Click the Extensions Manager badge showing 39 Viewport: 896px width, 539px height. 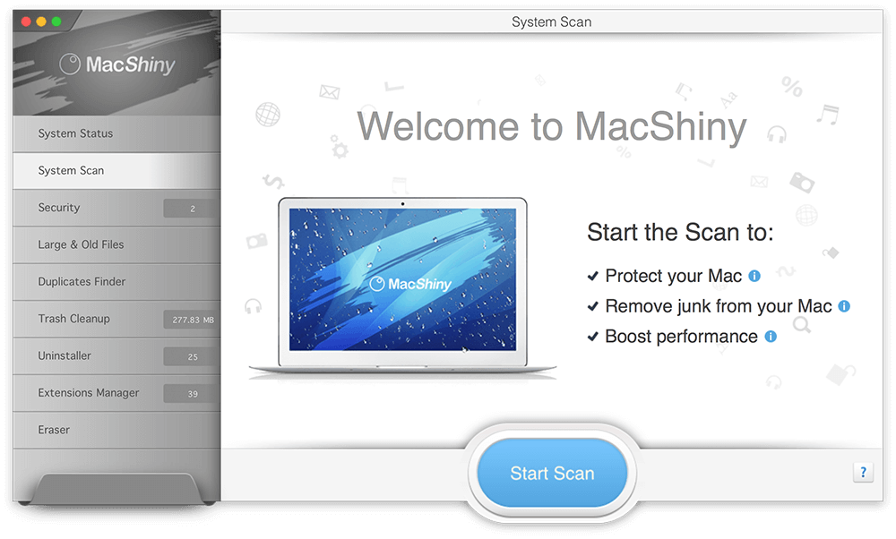point(192,394)
